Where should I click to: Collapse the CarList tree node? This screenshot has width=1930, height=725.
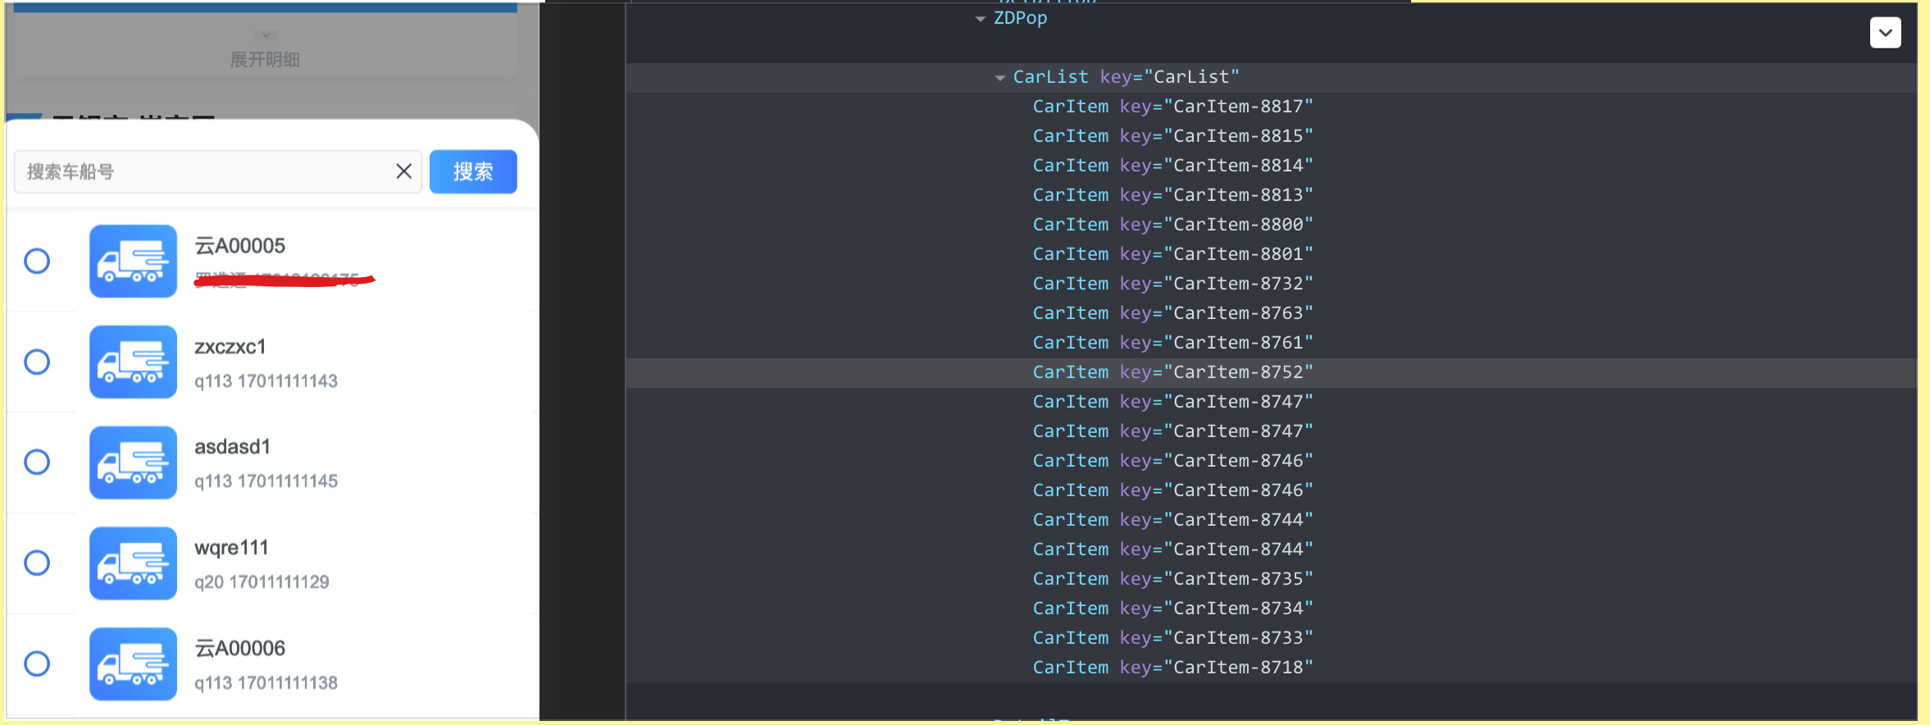point(1000,78)
